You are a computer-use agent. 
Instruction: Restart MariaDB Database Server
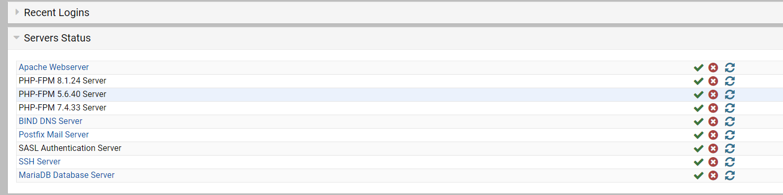pyautogui.click(x=730, y=175)
